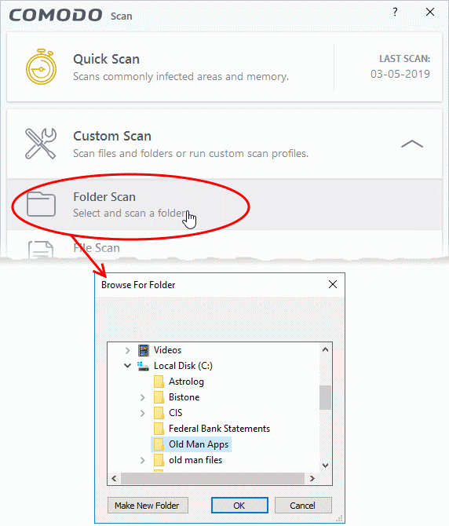Viewport: 449px width, 526px height.
Task: Click the File Scan document icon
Action: (41, 249)
